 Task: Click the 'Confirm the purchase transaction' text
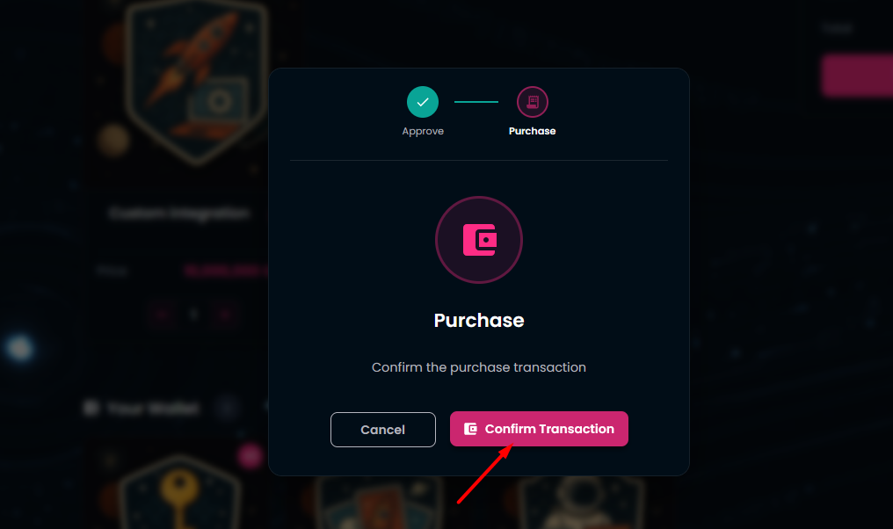point(479,367)
